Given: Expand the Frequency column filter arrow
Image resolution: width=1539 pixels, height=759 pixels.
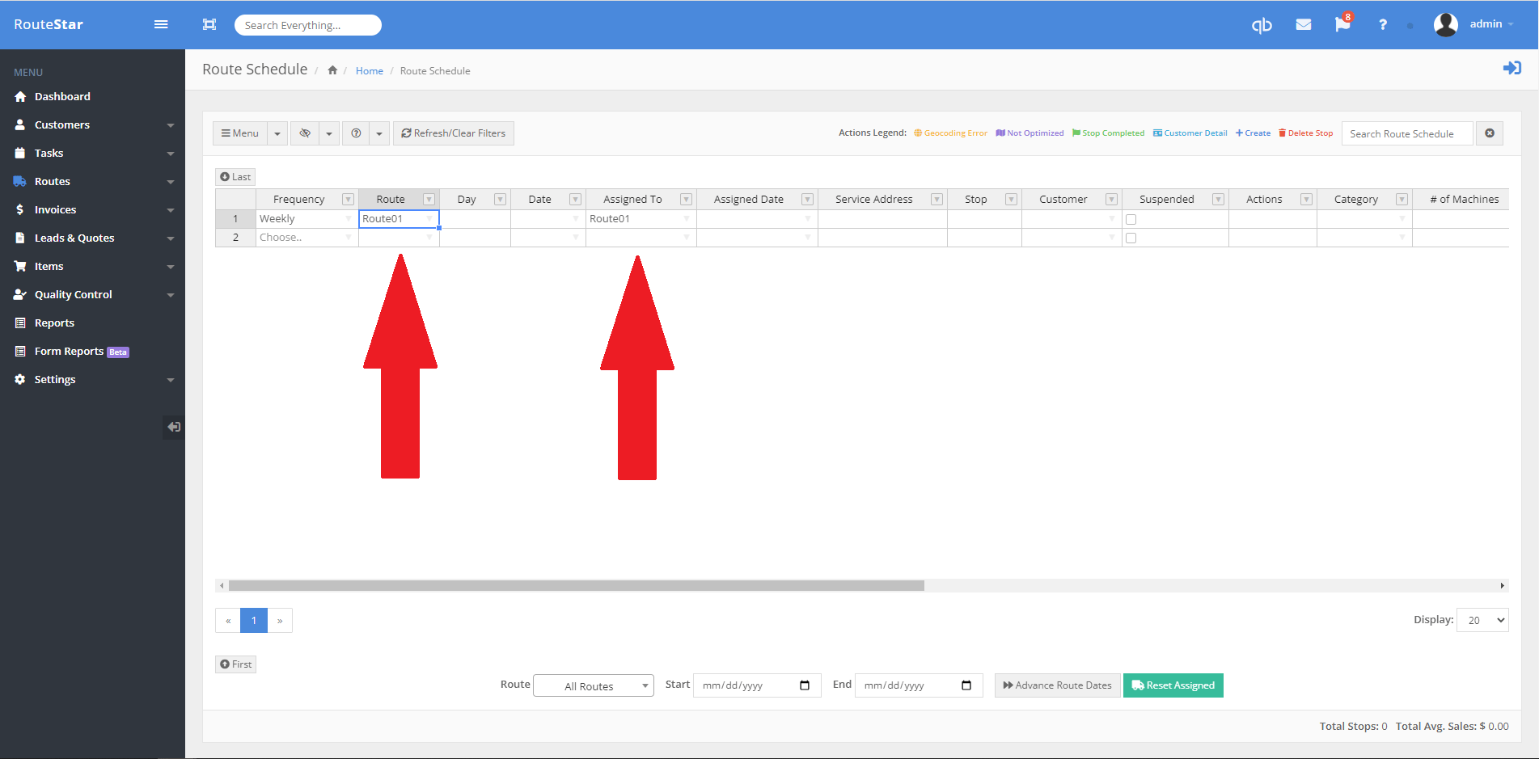Looking at the screenshot, I should pos(347,198).
